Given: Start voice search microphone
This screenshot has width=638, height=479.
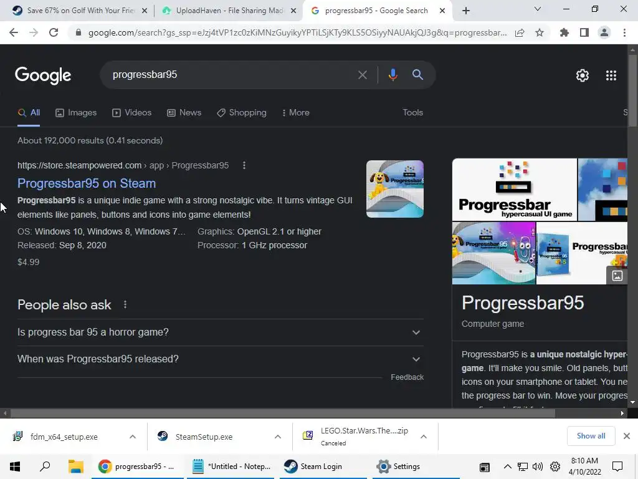Looking at the screenshot, I should [393, 75].
